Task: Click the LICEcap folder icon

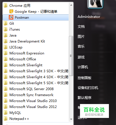Action: [x=6, y=47]
